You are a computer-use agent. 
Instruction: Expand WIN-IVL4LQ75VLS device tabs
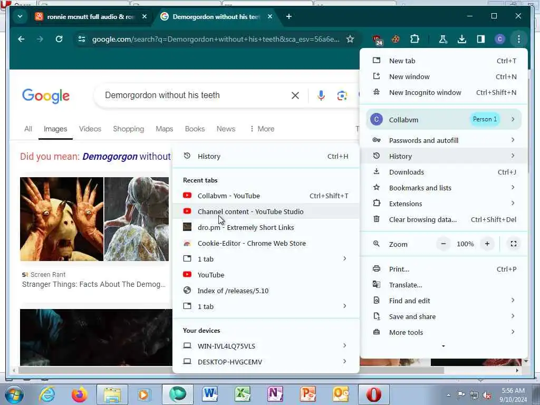pyautogui.click(x=266, y=346)
